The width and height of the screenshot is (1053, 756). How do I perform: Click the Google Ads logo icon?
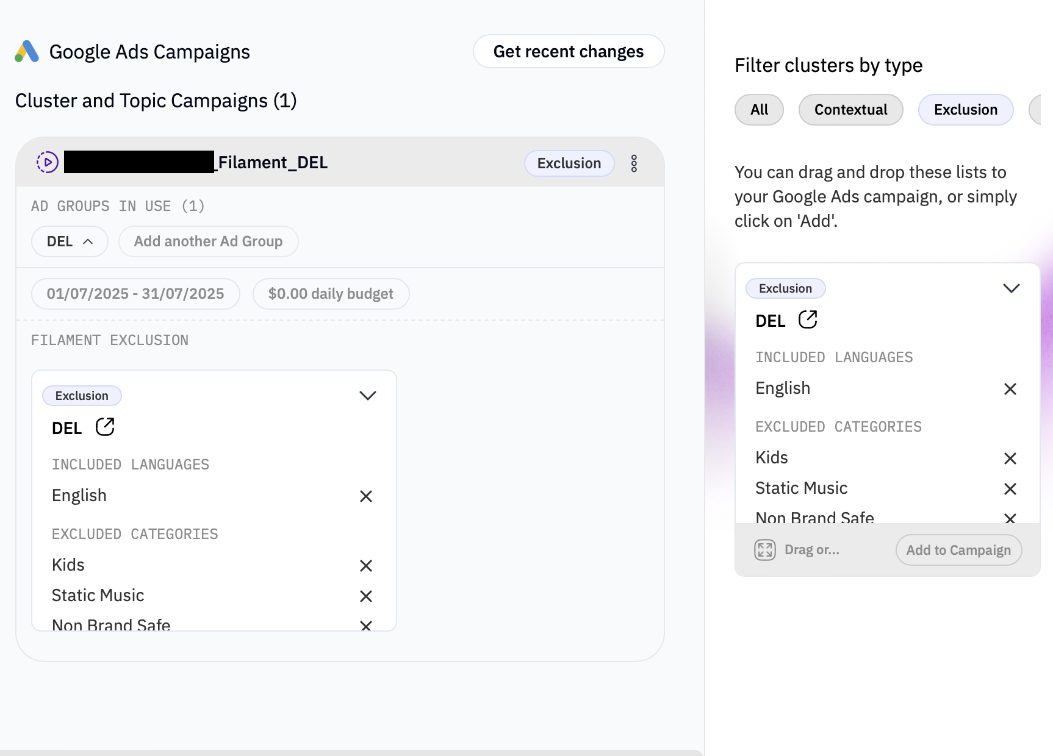27,52
